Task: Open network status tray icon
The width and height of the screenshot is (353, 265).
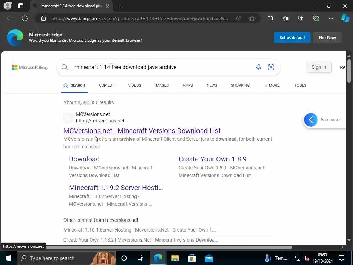Action: point(298,258)
